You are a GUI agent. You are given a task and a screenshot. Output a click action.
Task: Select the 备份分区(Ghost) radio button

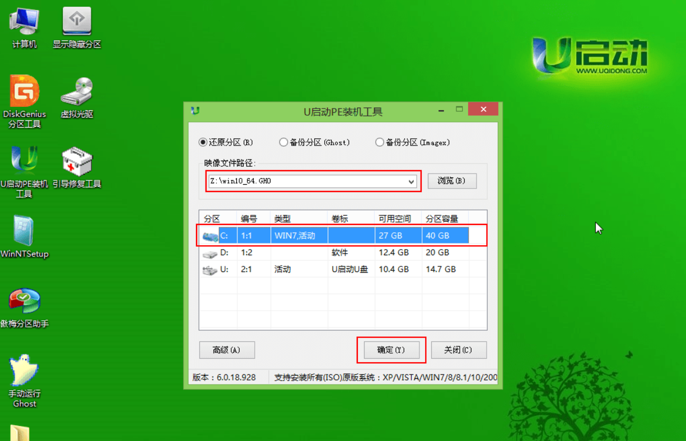click(283, 143)
